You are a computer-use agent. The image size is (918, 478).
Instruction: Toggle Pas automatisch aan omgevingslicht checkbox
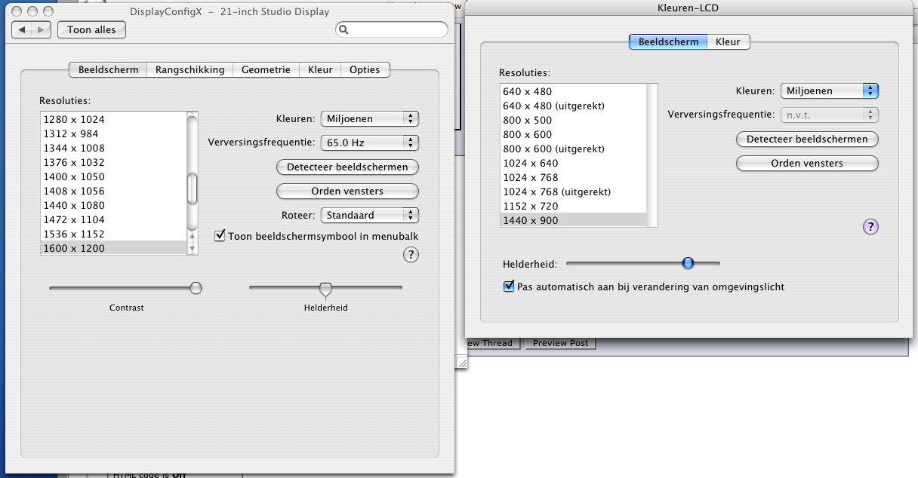[x=509, y=286]
